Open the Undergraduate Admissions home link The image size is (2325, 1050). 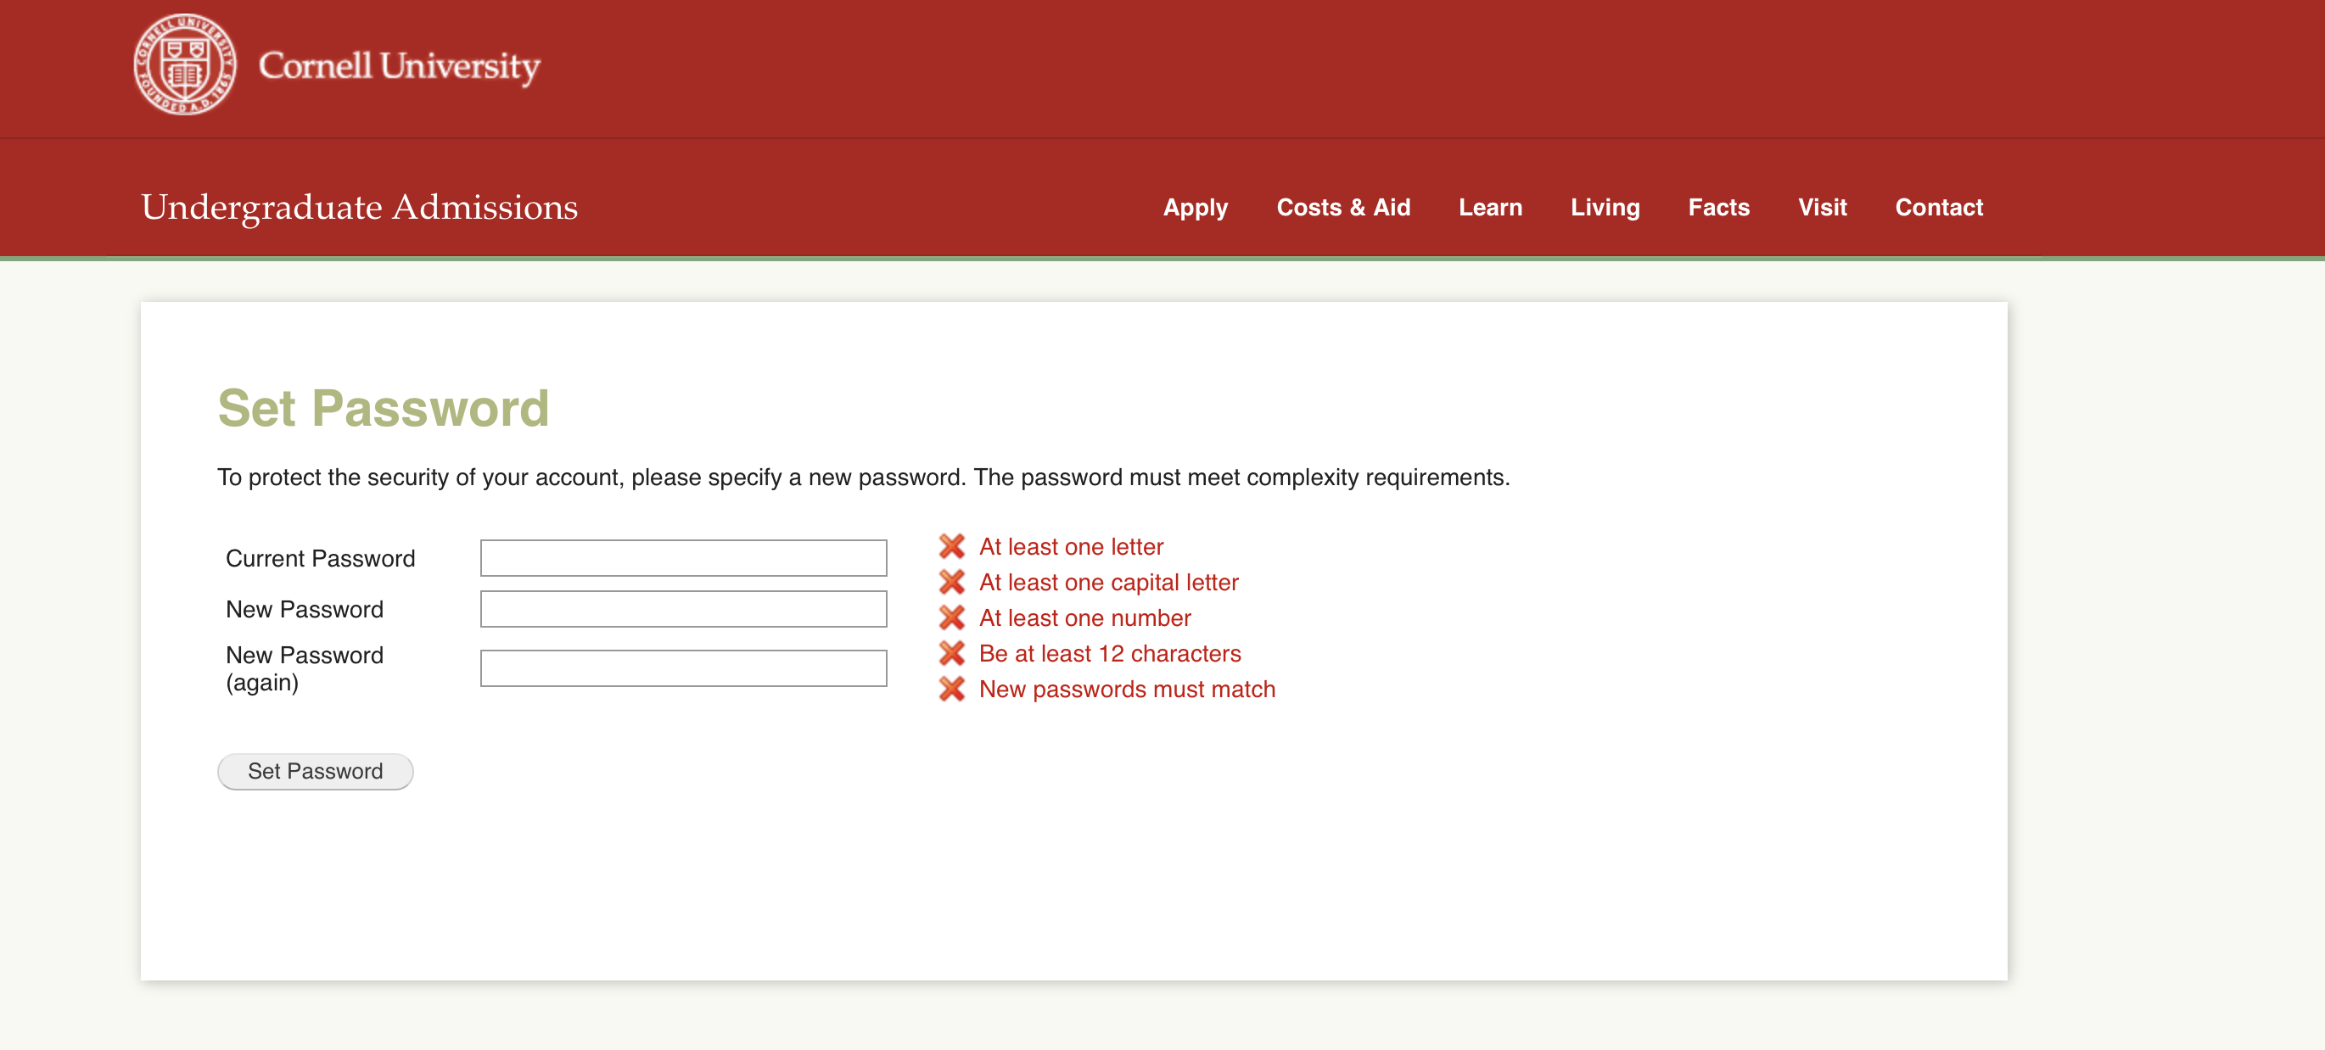pos(359,208)
